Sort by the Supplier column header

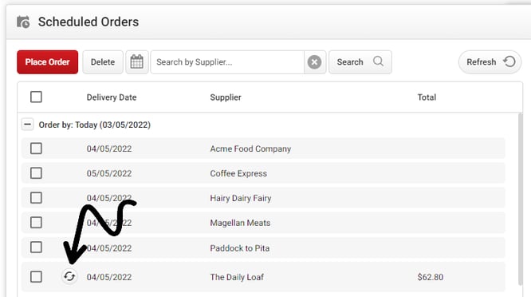tap(226, 97)
